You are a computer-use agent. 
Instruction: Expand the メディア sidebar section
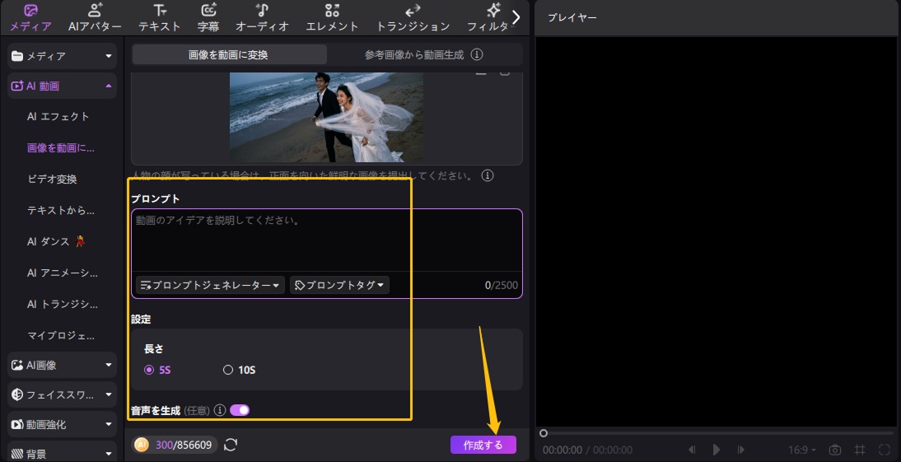(x=62, y=56)
